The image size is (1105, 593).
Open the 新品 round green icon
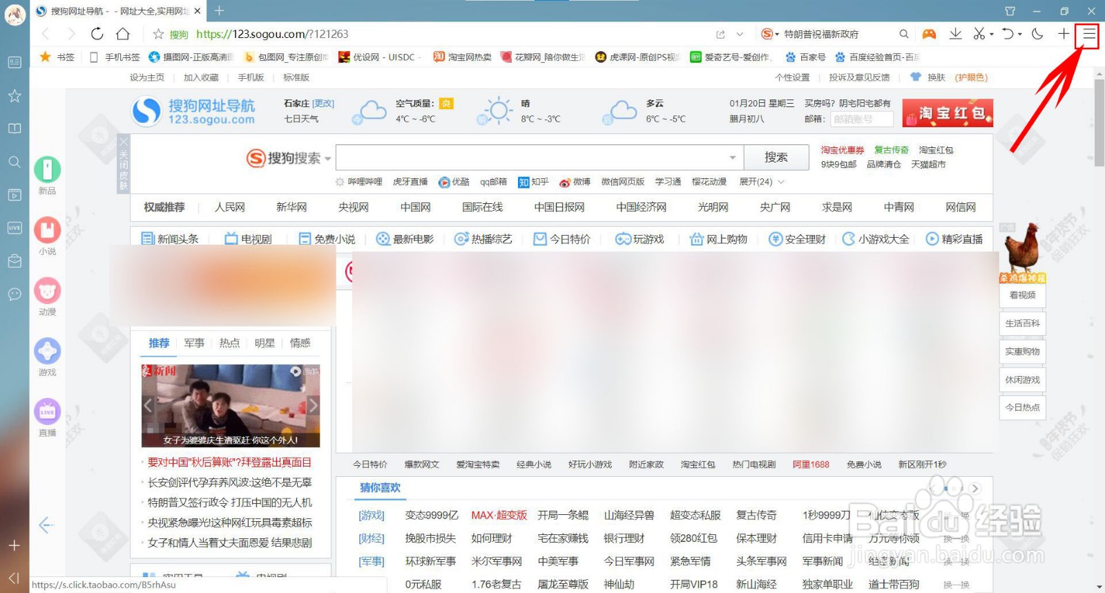click(48, 169)
